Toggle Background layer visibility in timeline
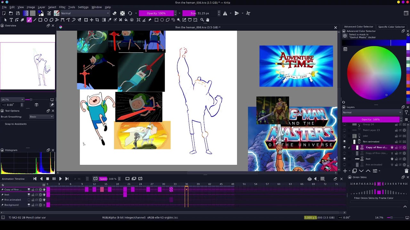Screen dimensions: 410x230 (x=29, y=205)
